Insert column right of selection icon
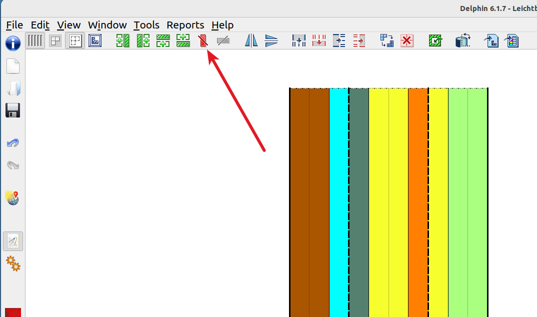The width and height of the screenshot is (537, 317). coord(143,40)
